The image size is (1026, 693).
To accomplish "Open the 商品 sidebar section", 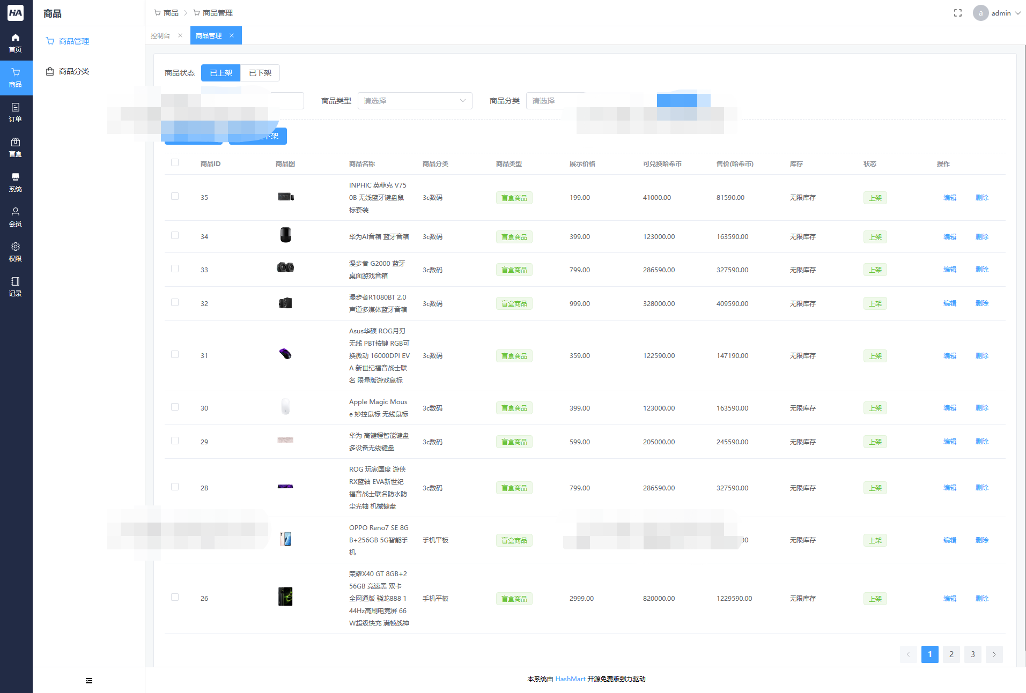I will pos(16,78).
